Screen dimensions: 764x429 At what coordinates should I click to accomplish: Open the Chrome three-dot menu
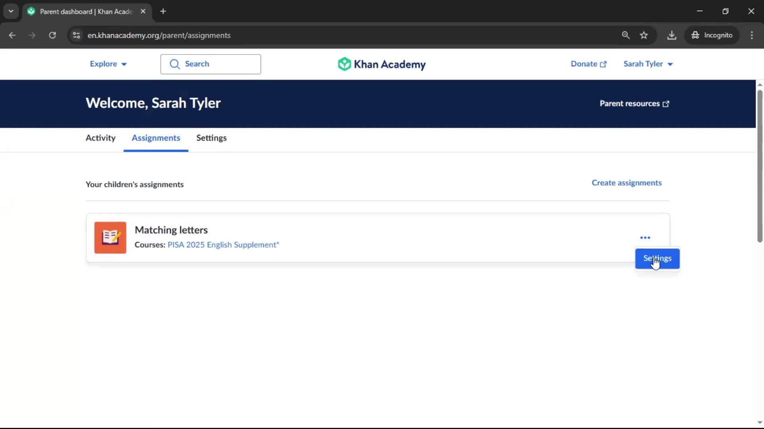752,35
